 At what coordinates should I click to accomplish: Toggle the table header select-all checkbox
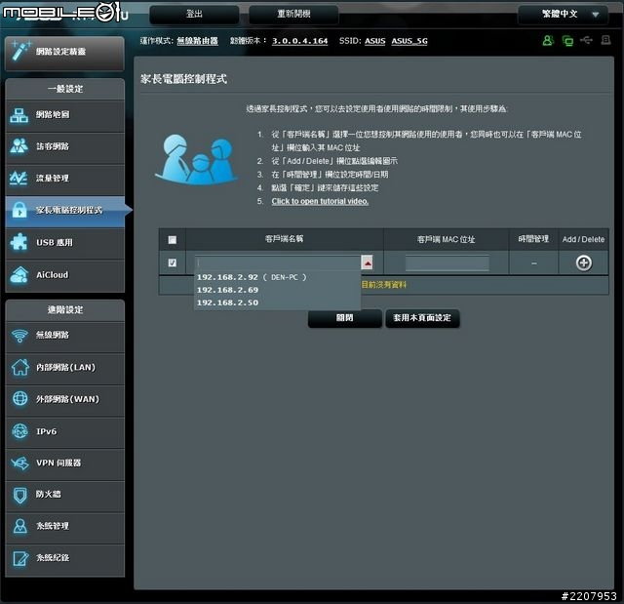(x=173, y=240)
